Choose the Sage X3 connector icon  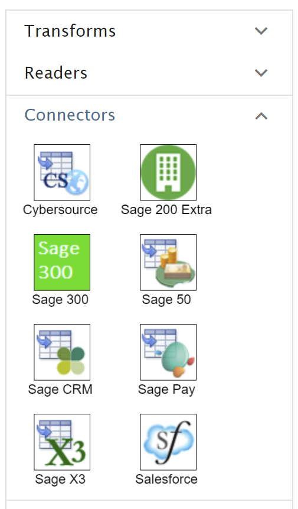click(x=62, y=442)
